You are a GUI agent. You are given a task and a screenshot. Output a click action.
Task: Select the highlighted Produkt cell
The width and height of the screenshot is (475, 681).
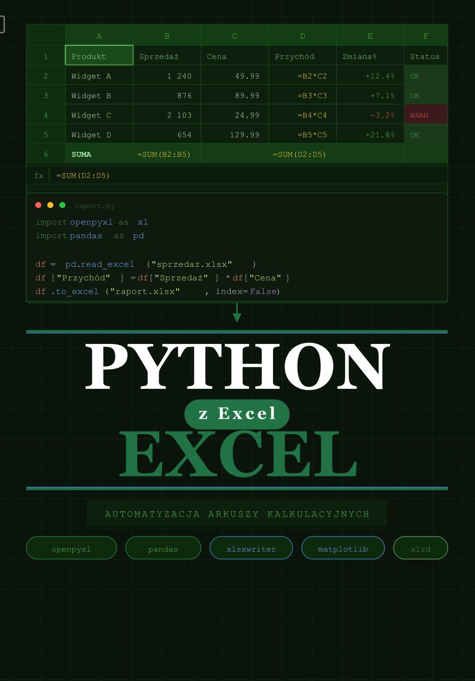(x=99, y=56)
